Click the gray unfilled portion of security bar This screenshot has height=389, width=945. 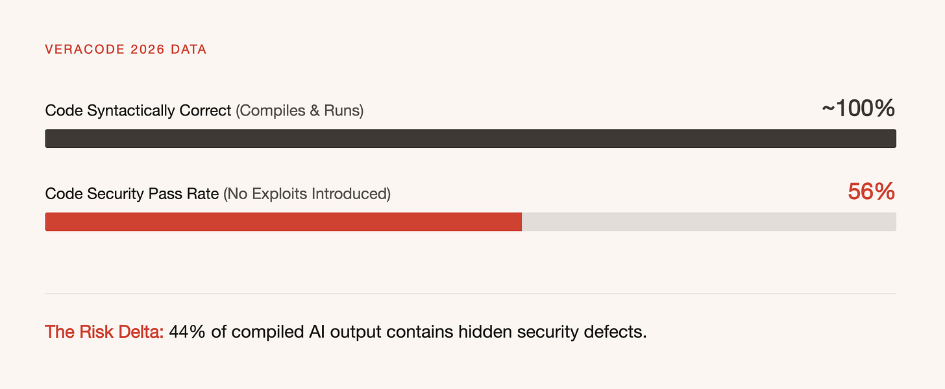point(709,221)
